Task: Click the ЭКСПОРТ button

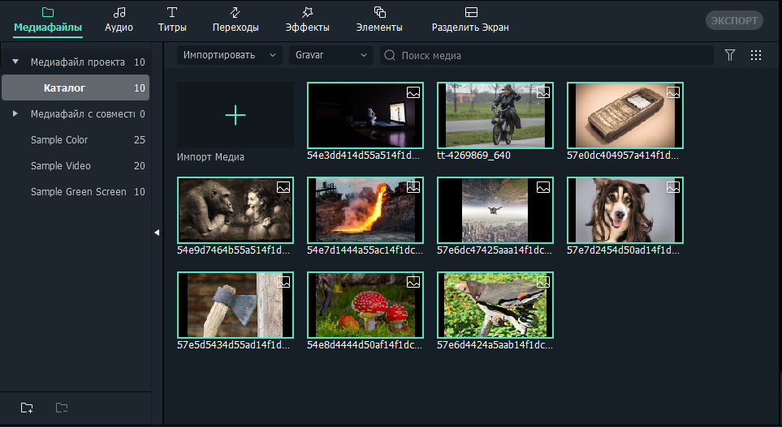Action: coord(734,20)
